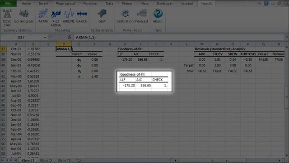Screen dimensions: 289x163
Task: Switch to the Sheet2 tab
Action: pyautogui.click(x=46, y=161)
